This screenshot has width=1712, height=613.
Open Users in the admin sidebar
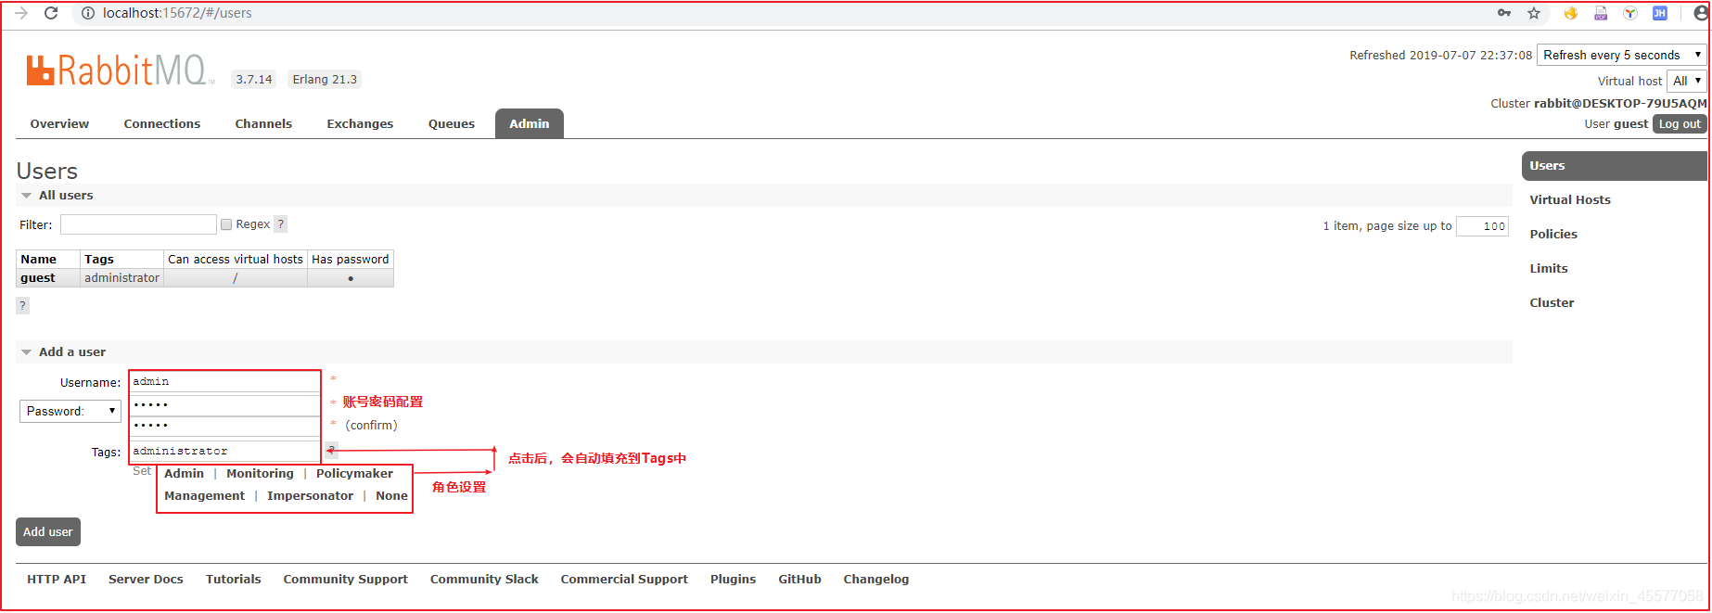tap(1614, 166)
